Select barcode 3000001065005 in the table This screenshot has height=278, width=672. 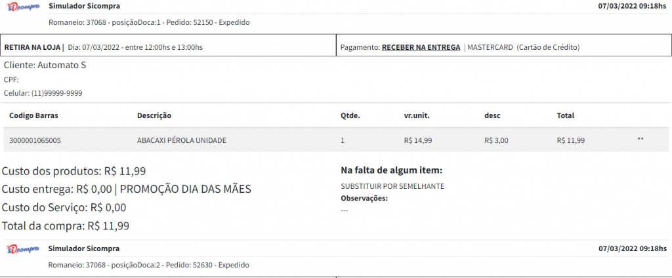coord(35,140)
